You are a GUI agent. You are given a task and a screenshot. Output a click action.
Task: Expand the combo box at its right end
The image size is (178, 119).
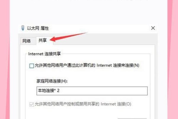pyautogui.click(x=144, y=91)
